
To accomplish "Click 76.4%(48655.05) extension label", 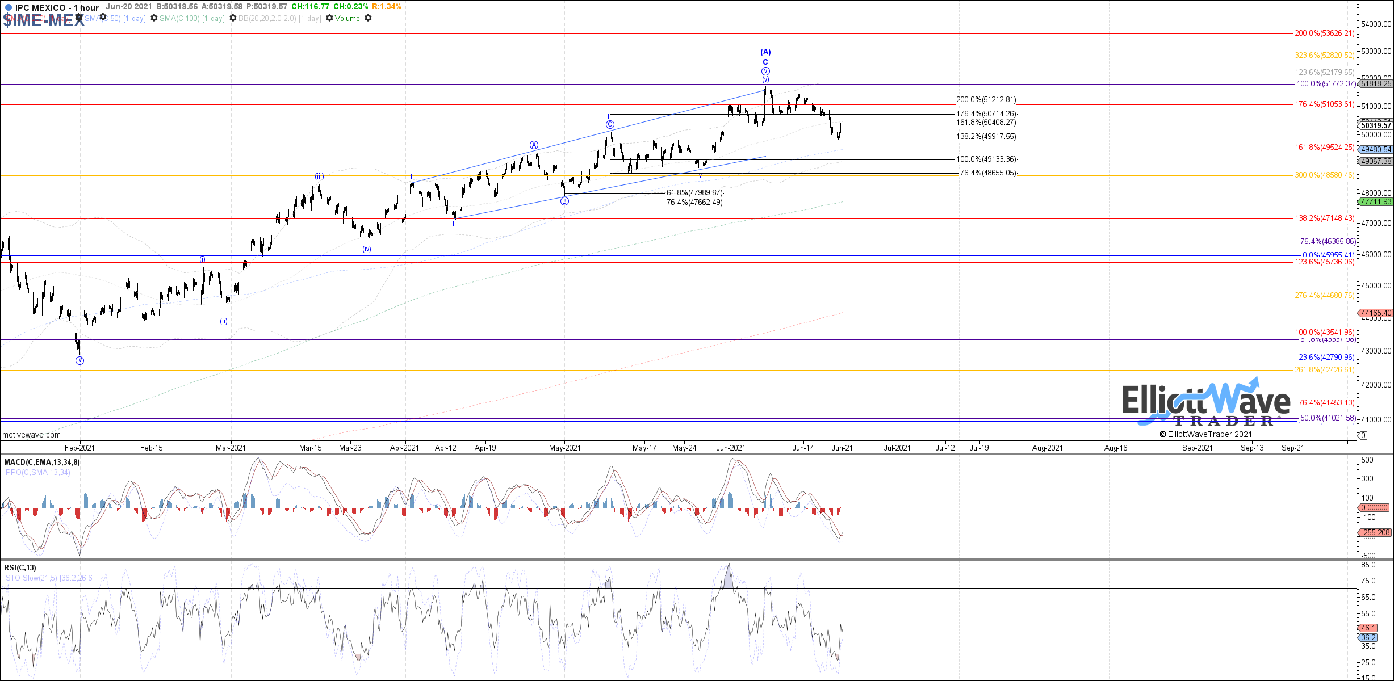I will [x=988, y=173].
